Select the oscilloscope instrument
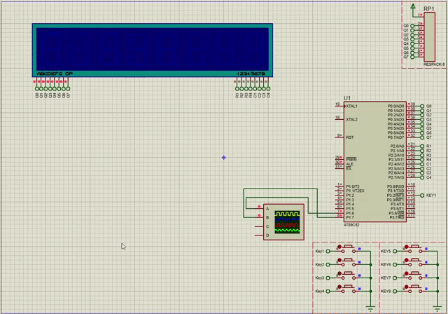The width and height of the screenshot is (448, 314). pyautogui.click(x=283, y=222)
